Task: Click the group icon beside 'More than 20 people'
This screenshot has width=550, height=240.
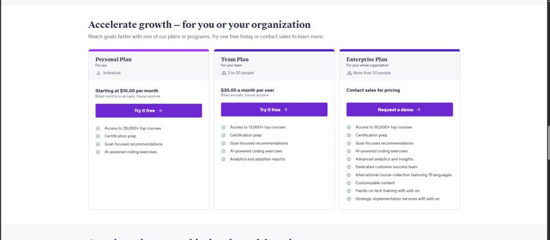Action: pos(349,72)
